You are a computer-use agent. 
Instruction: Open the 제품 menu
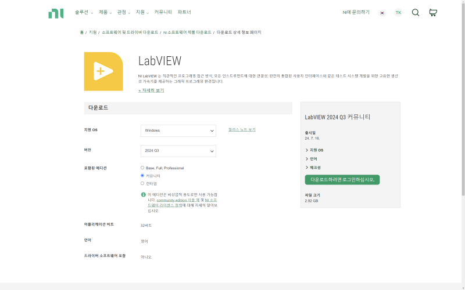pos(105,12)
